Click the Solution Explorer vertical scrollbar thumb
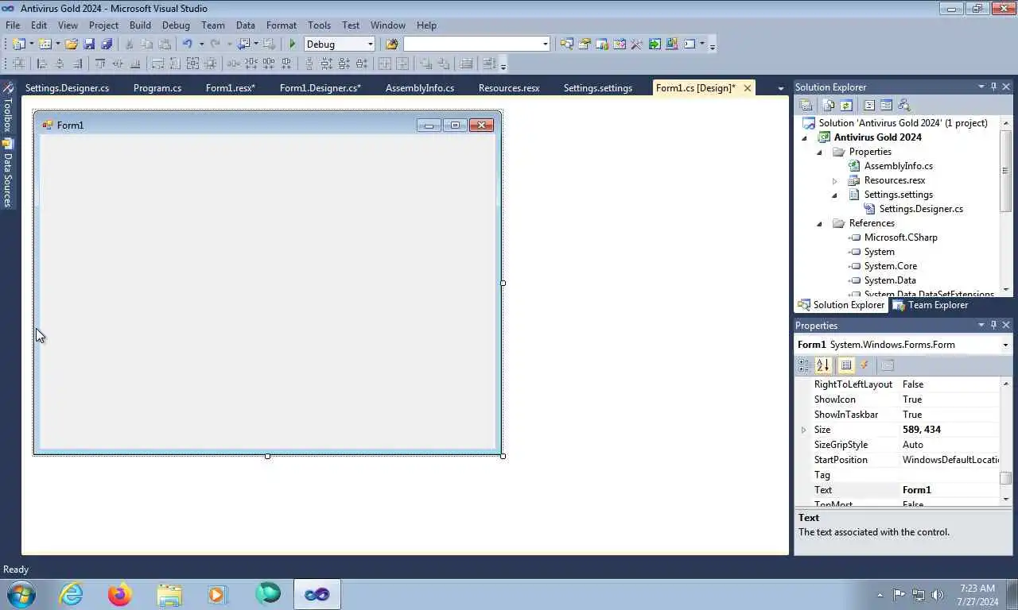Image resolution: width=1018 pixels, height=610 pixels. click(x=1006, y=170)
